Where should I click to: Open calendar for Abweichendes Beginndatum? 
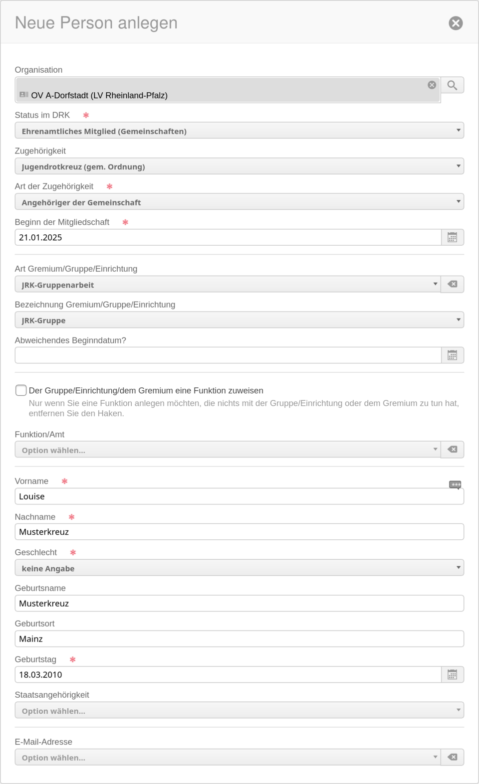pos(452,355)
